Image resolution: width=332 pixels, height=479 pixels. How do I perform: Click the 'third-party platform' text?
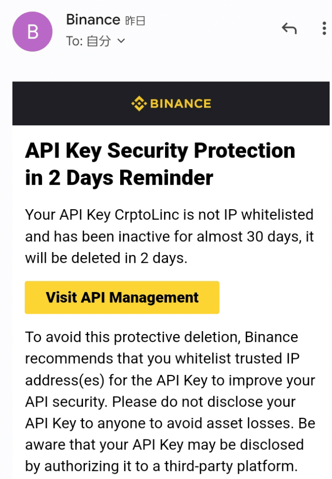pyautogui.click(x=231, y=466)
